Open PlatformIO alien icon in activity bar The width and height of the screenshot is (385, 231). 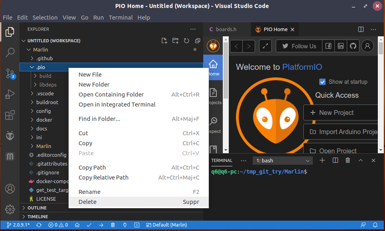[x=10, y=136]
